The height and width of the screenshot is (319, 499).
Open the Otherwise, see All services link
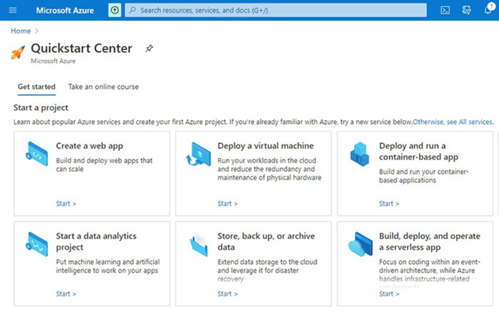click(x=452, y=122)
